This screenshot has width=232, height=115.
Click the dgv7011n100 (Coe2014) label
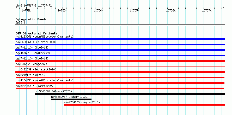point(32,47)
